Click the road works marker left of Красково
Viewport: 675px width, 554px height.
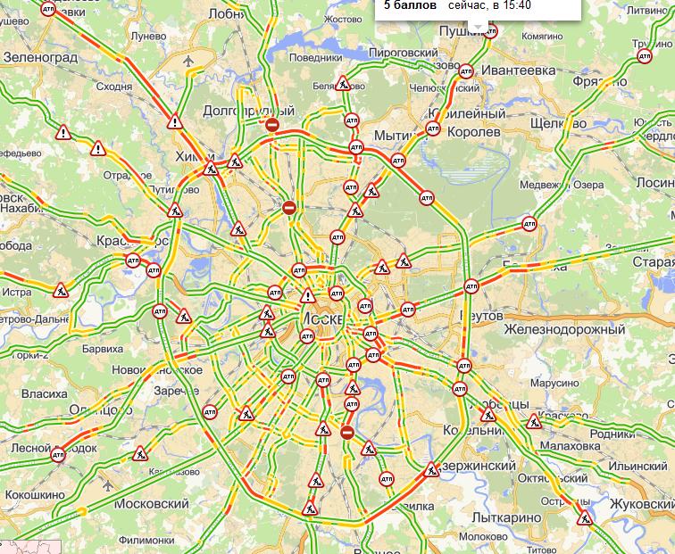coord(534,421)
